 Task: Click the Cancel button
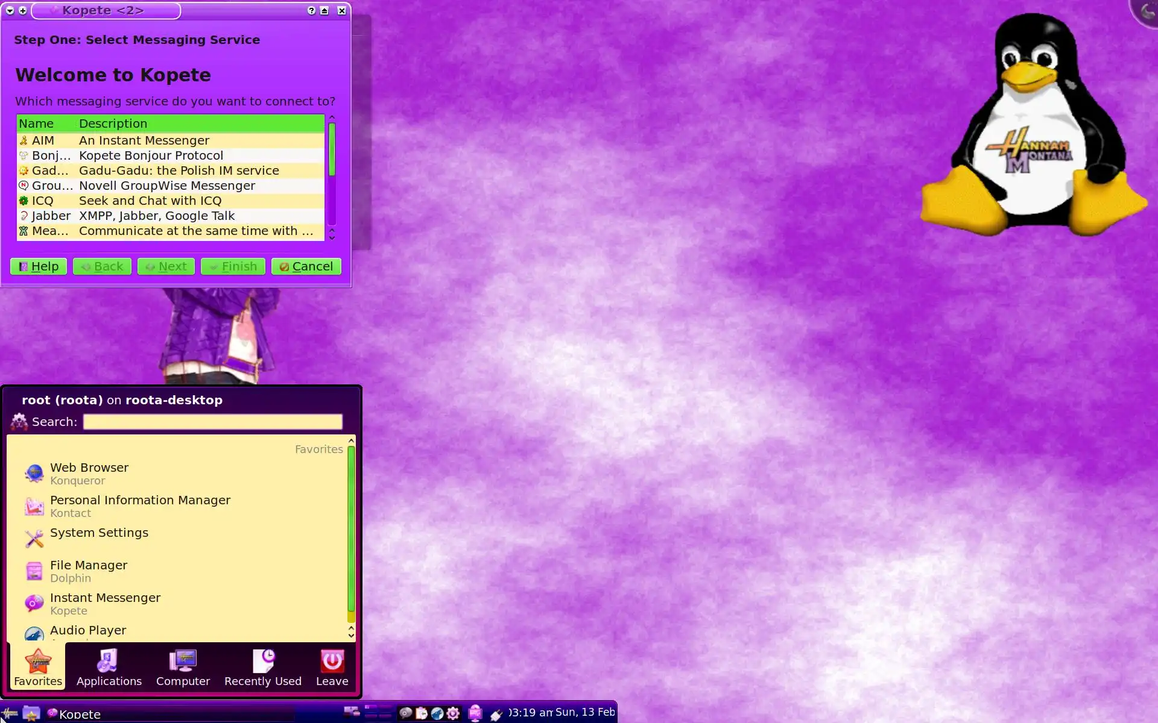click(306, 266)
